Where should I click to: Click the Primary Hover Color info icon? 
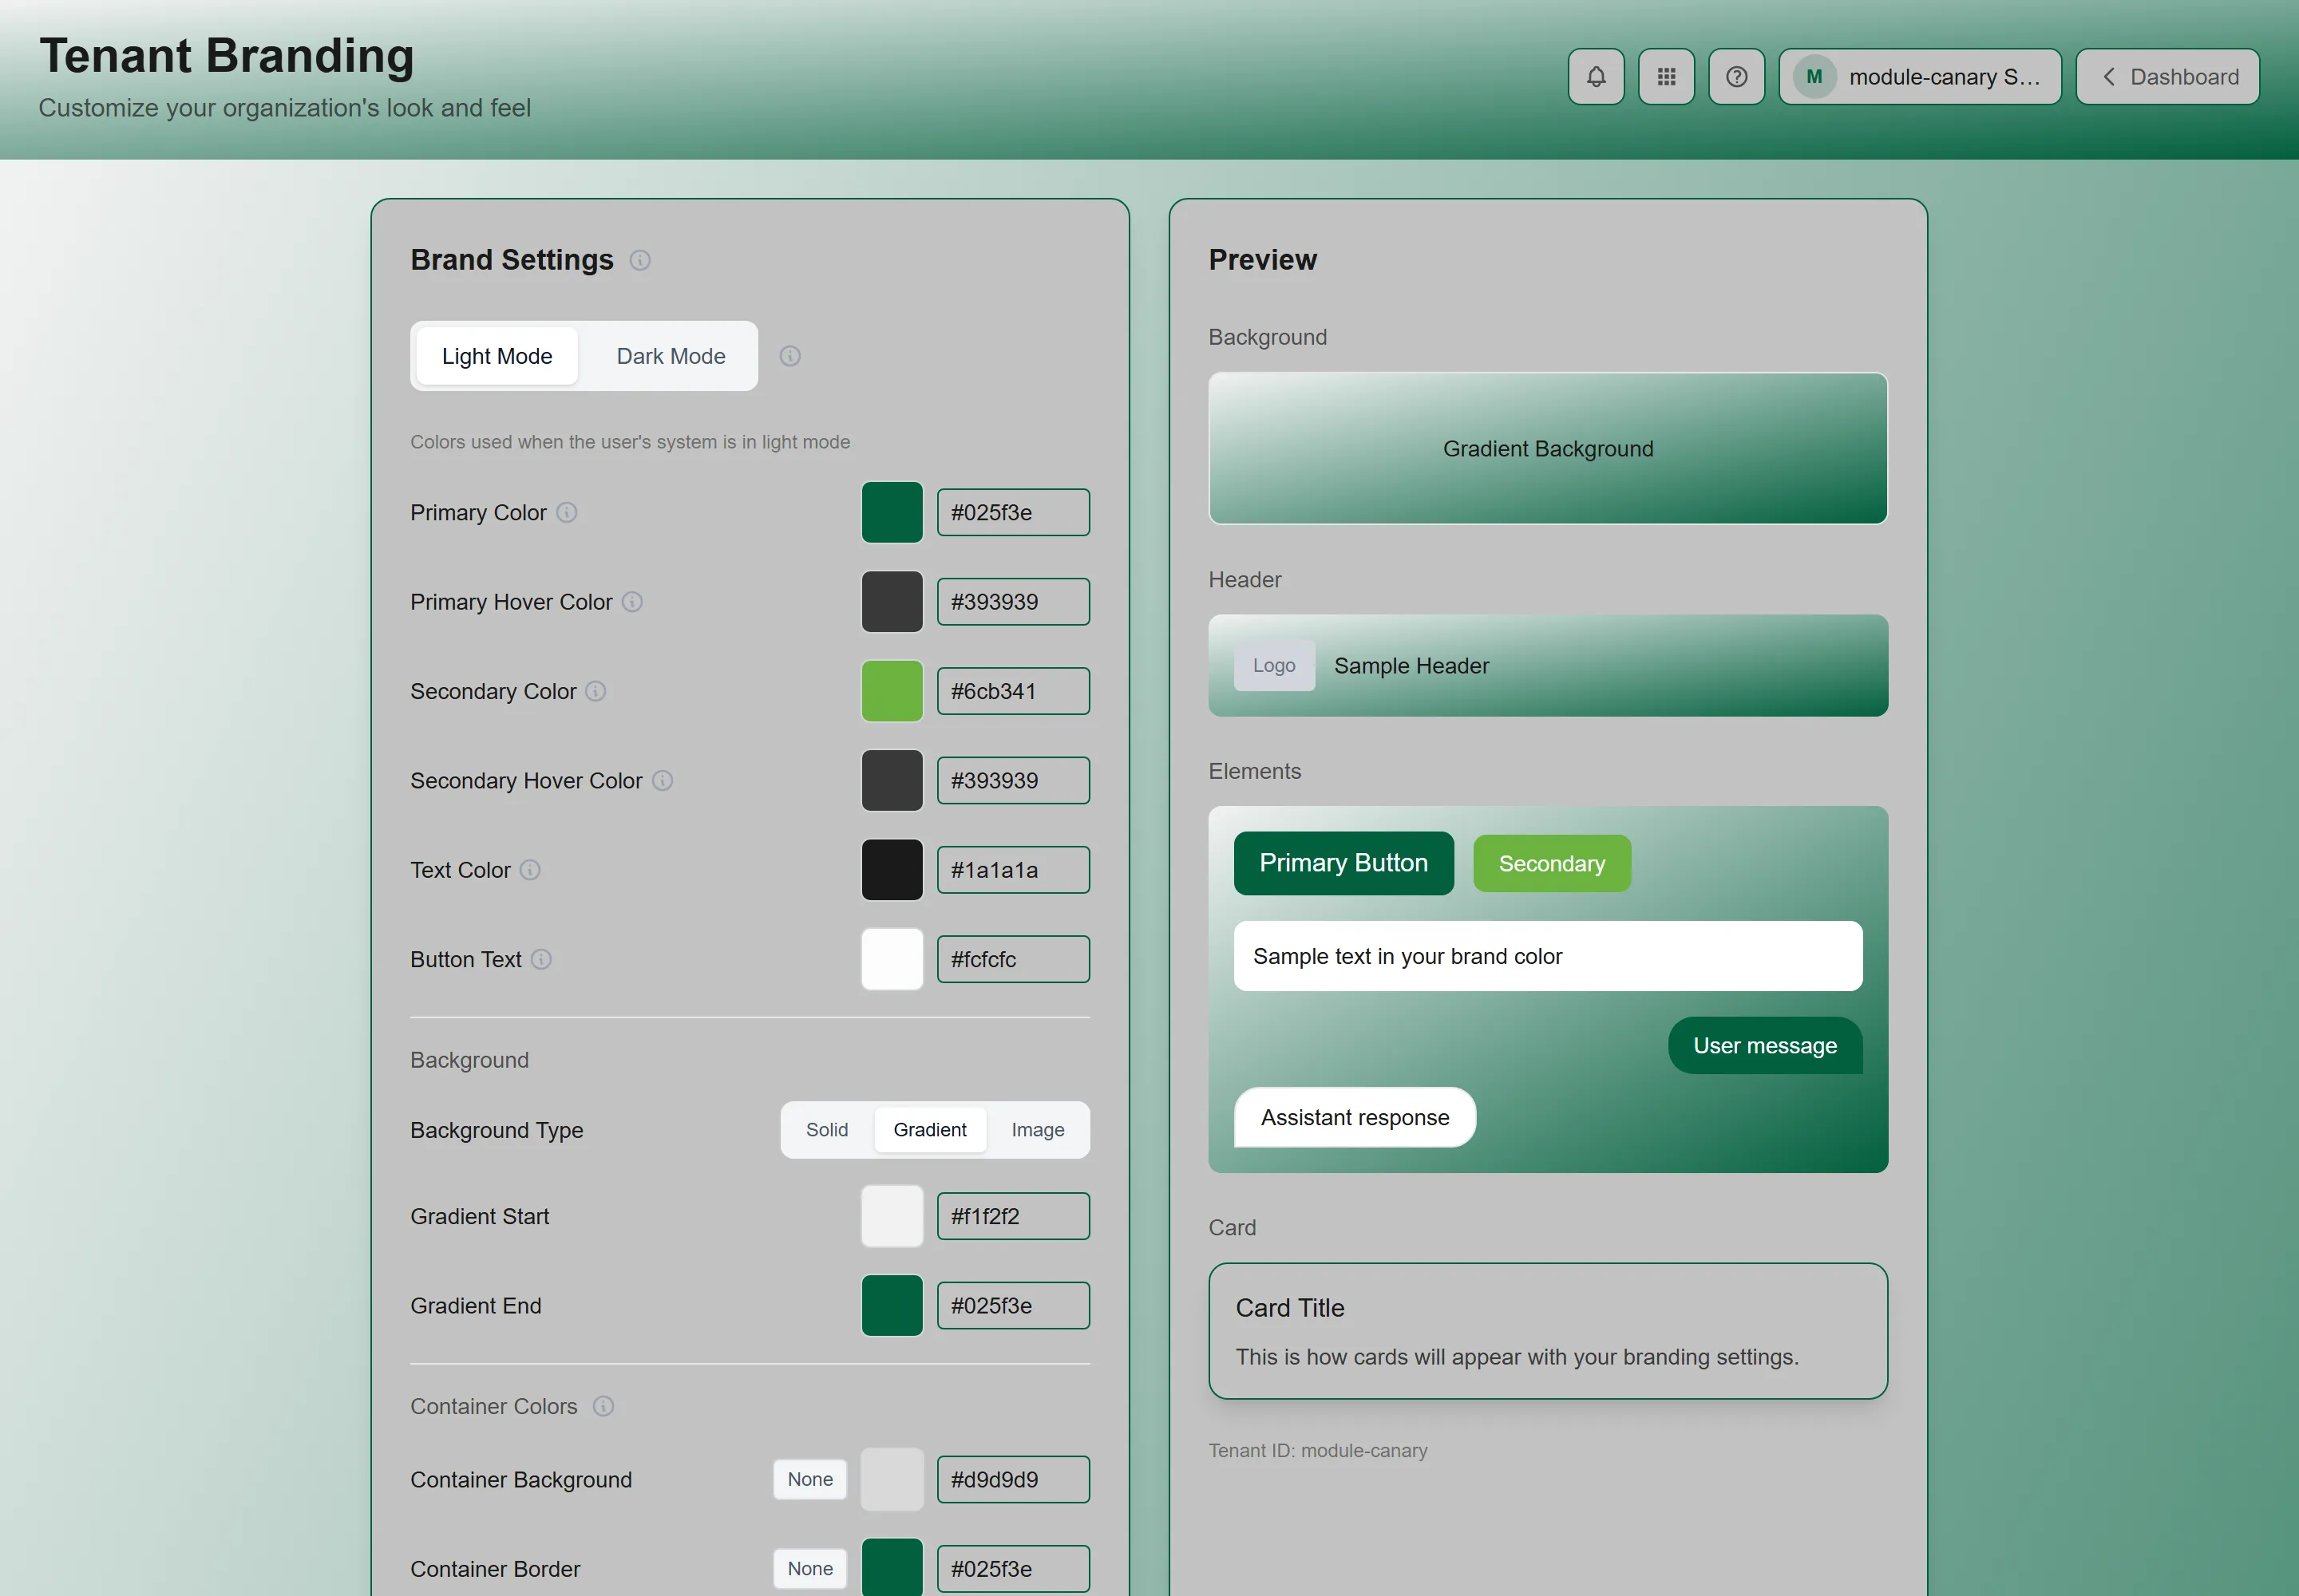tap(632, 602)
